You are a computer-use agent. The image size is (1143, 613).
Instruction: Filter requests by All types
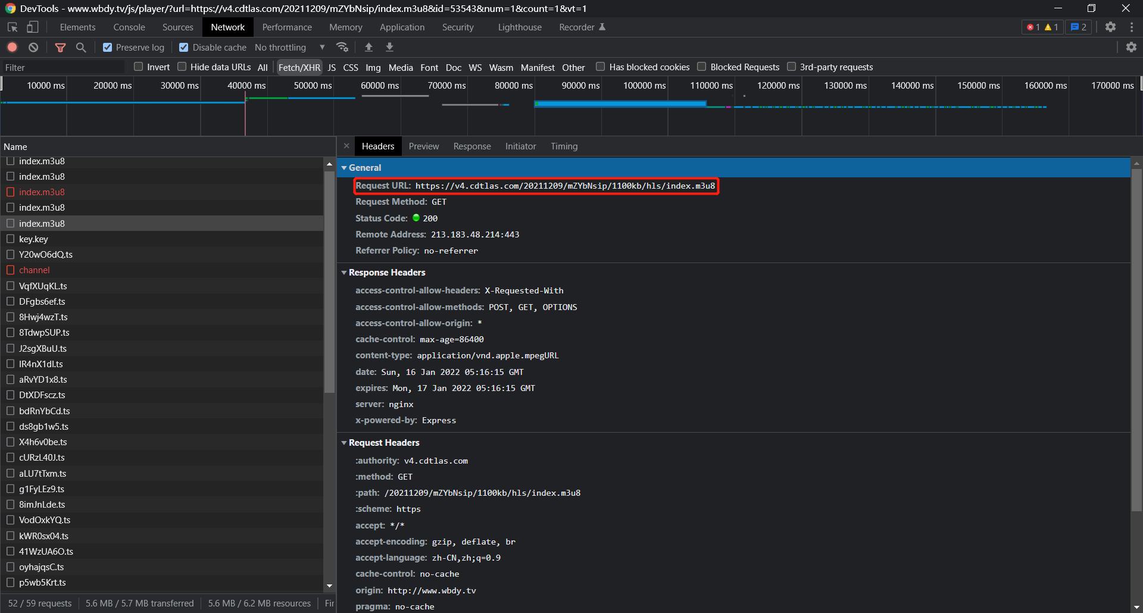point(263,67)
